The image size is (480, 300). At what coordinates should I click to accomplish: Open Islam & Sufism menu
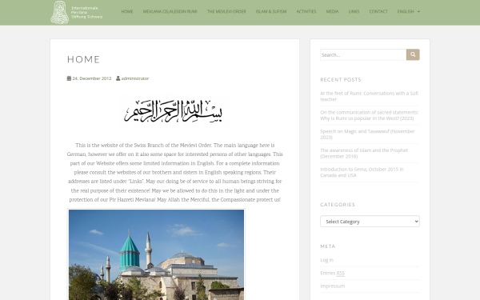271,12
